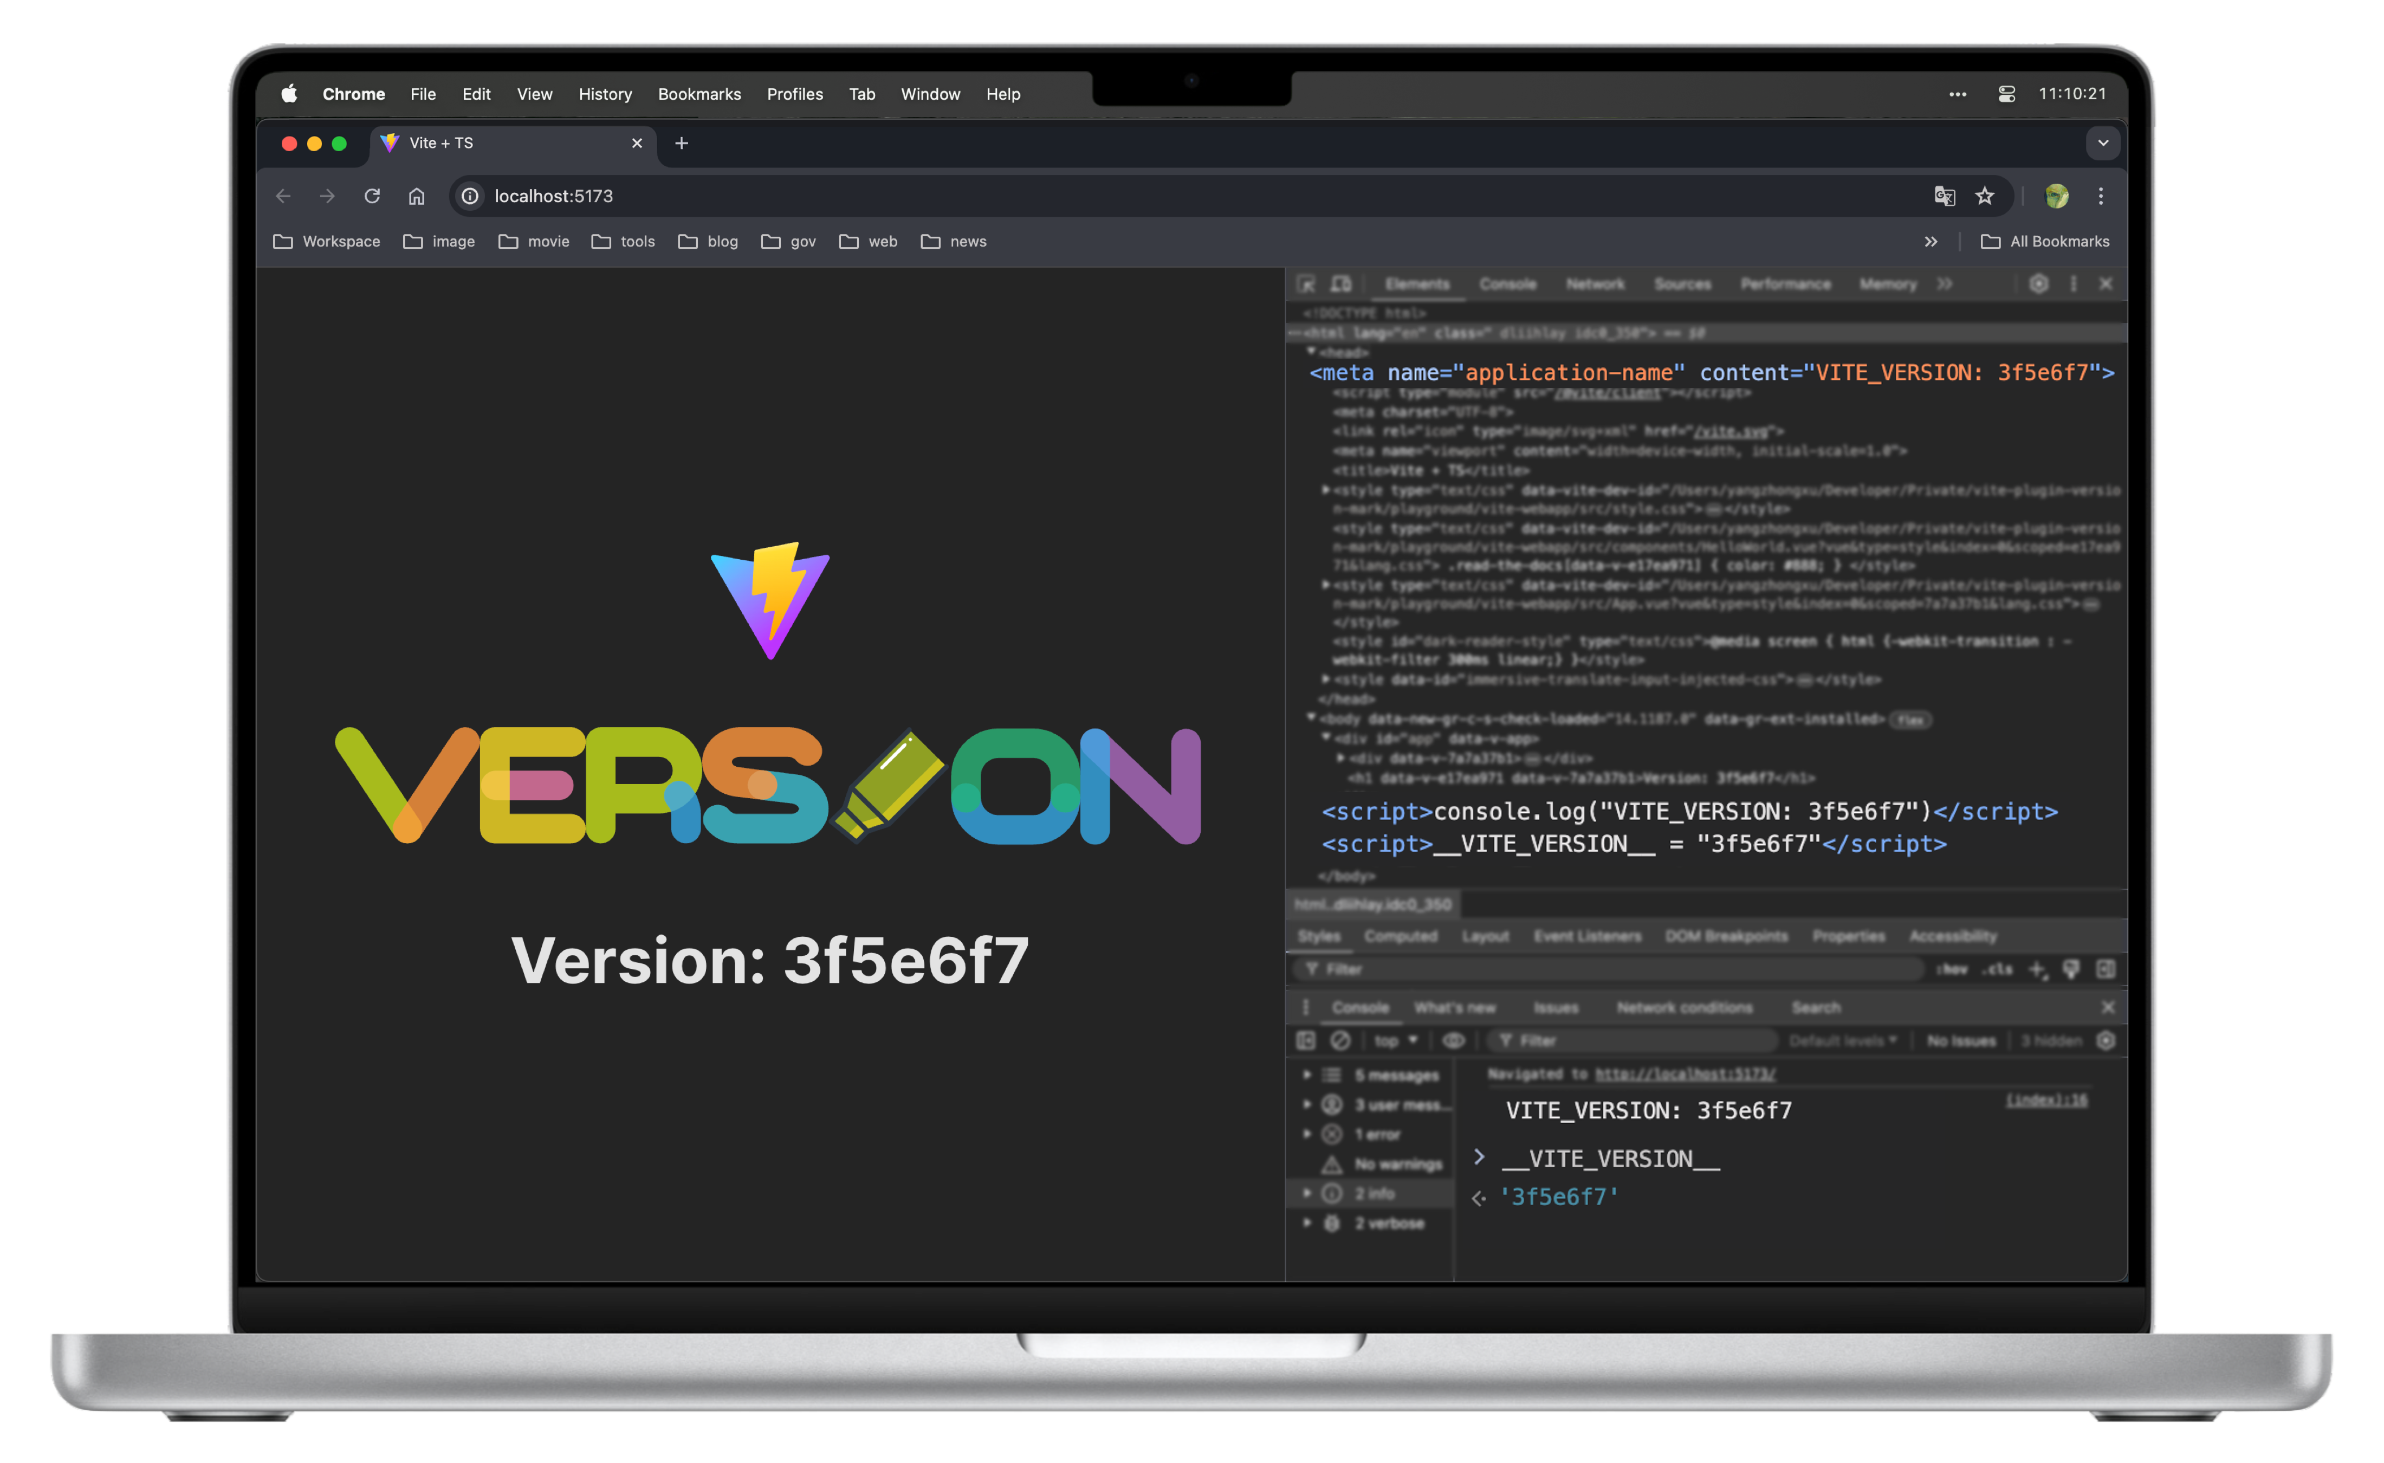The image size is (2384, 1463).
Task: Create a live expression with the eye icon
Action: (1453, 1040)
